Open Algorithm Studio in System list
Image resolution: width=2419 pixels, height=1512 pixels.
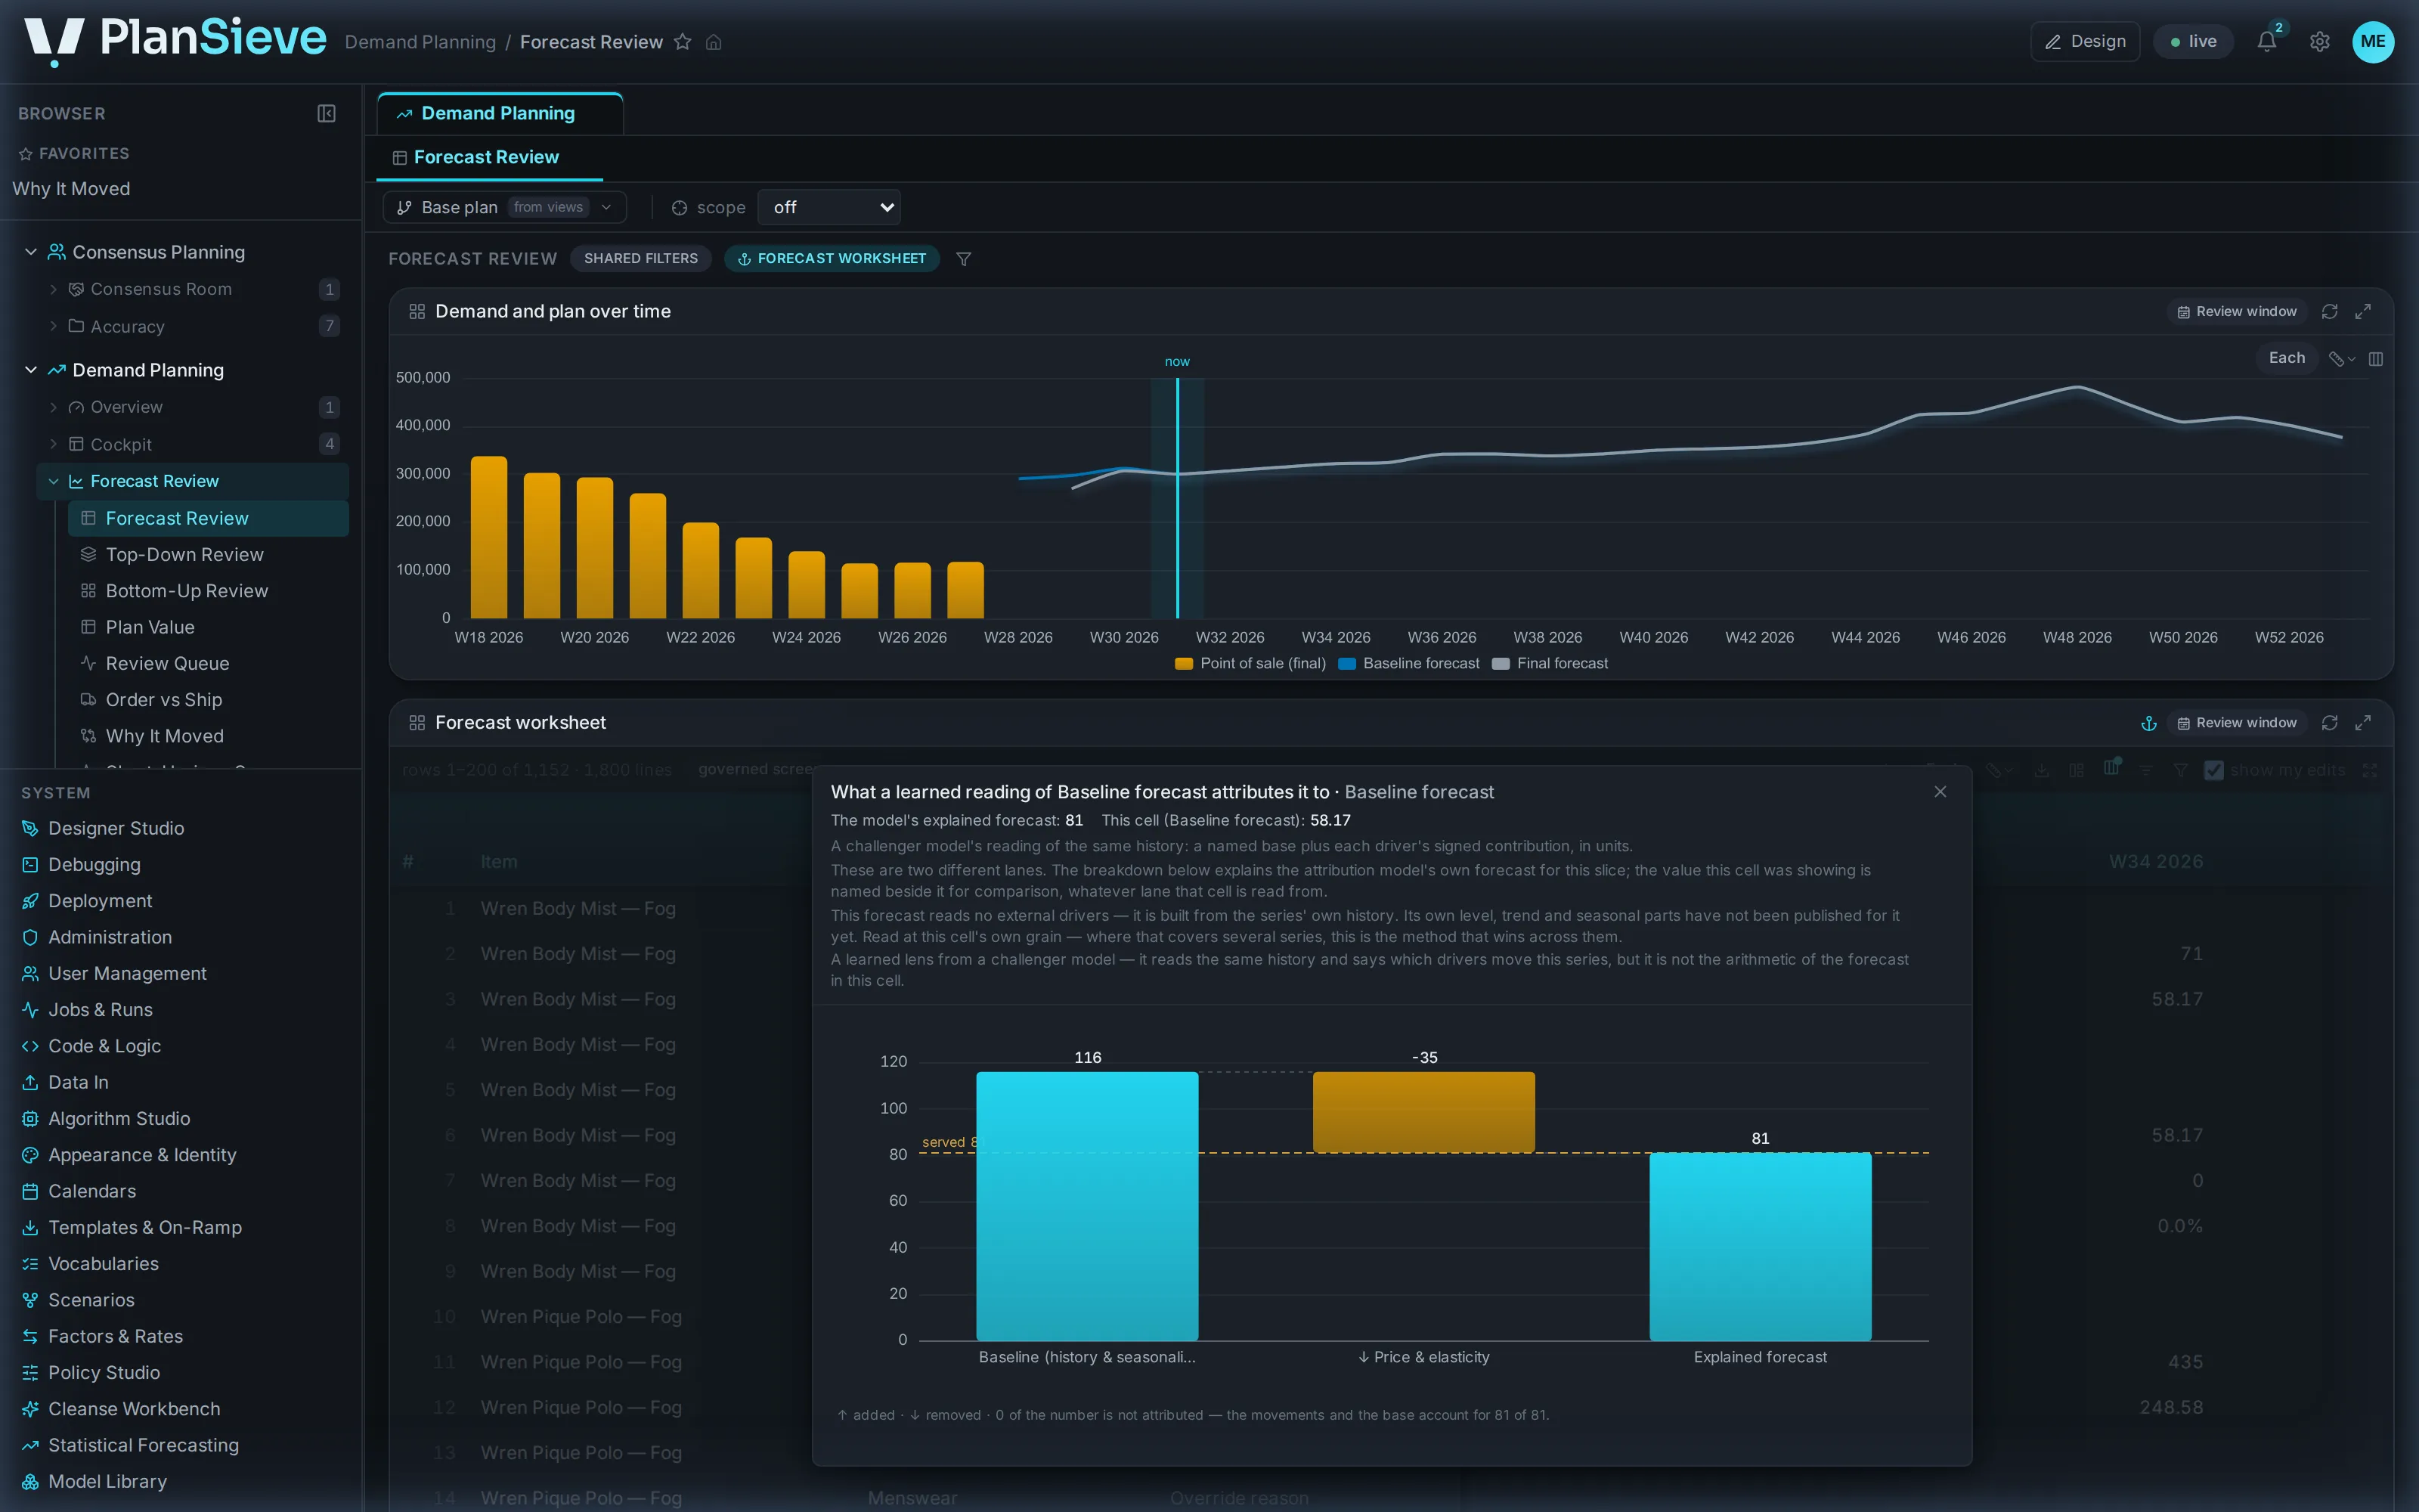point(119,1118)
